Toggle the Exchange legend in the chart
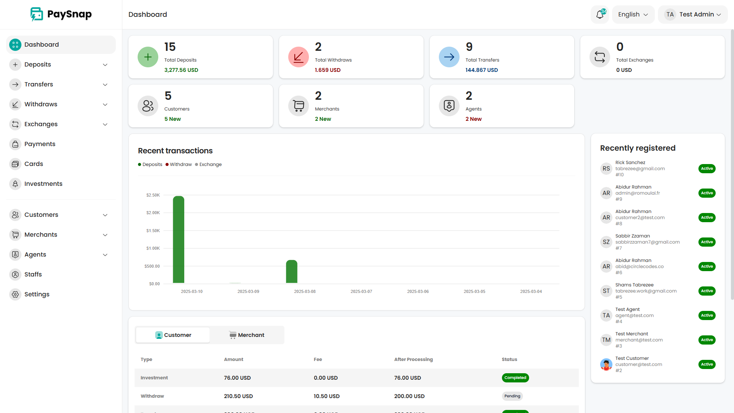This screenshot has width=734, height=413. [208, 164]
